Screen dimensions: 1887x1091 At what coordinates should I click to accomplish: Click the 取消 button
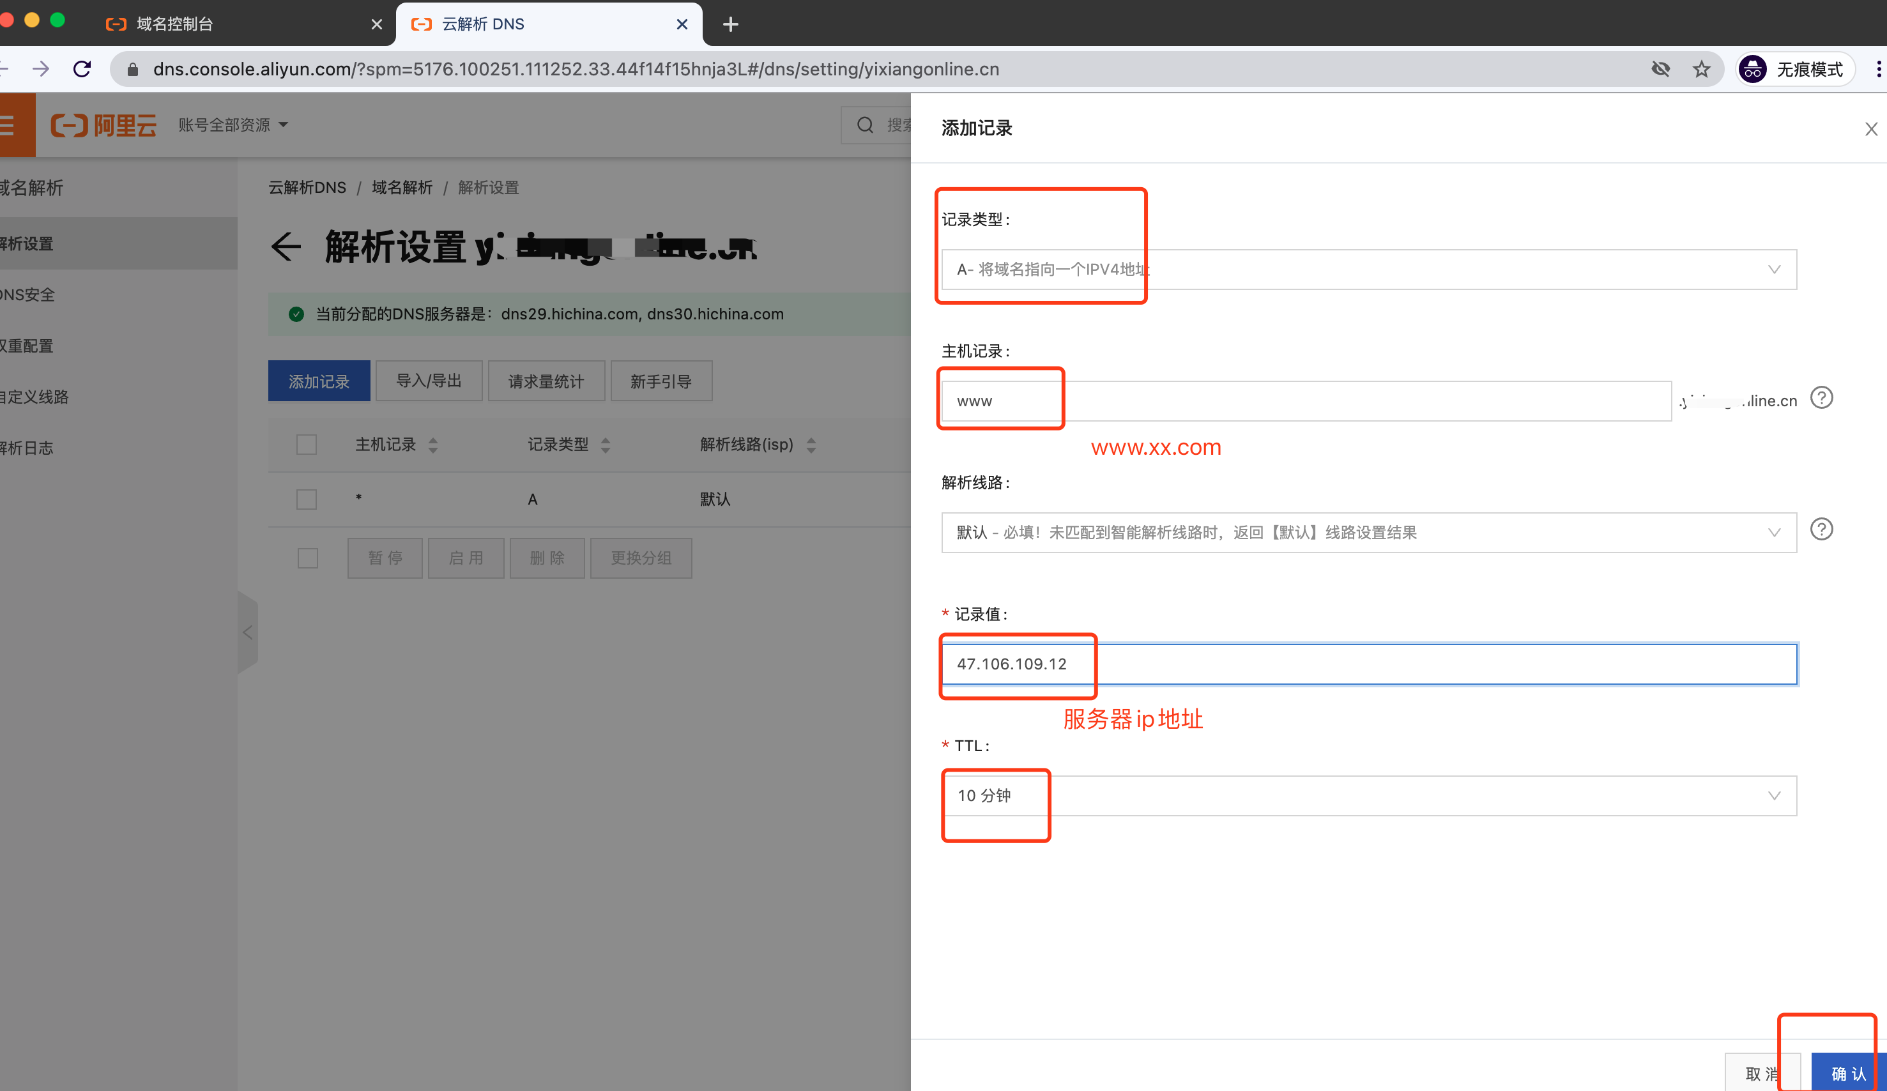tap(1761, 1072)
